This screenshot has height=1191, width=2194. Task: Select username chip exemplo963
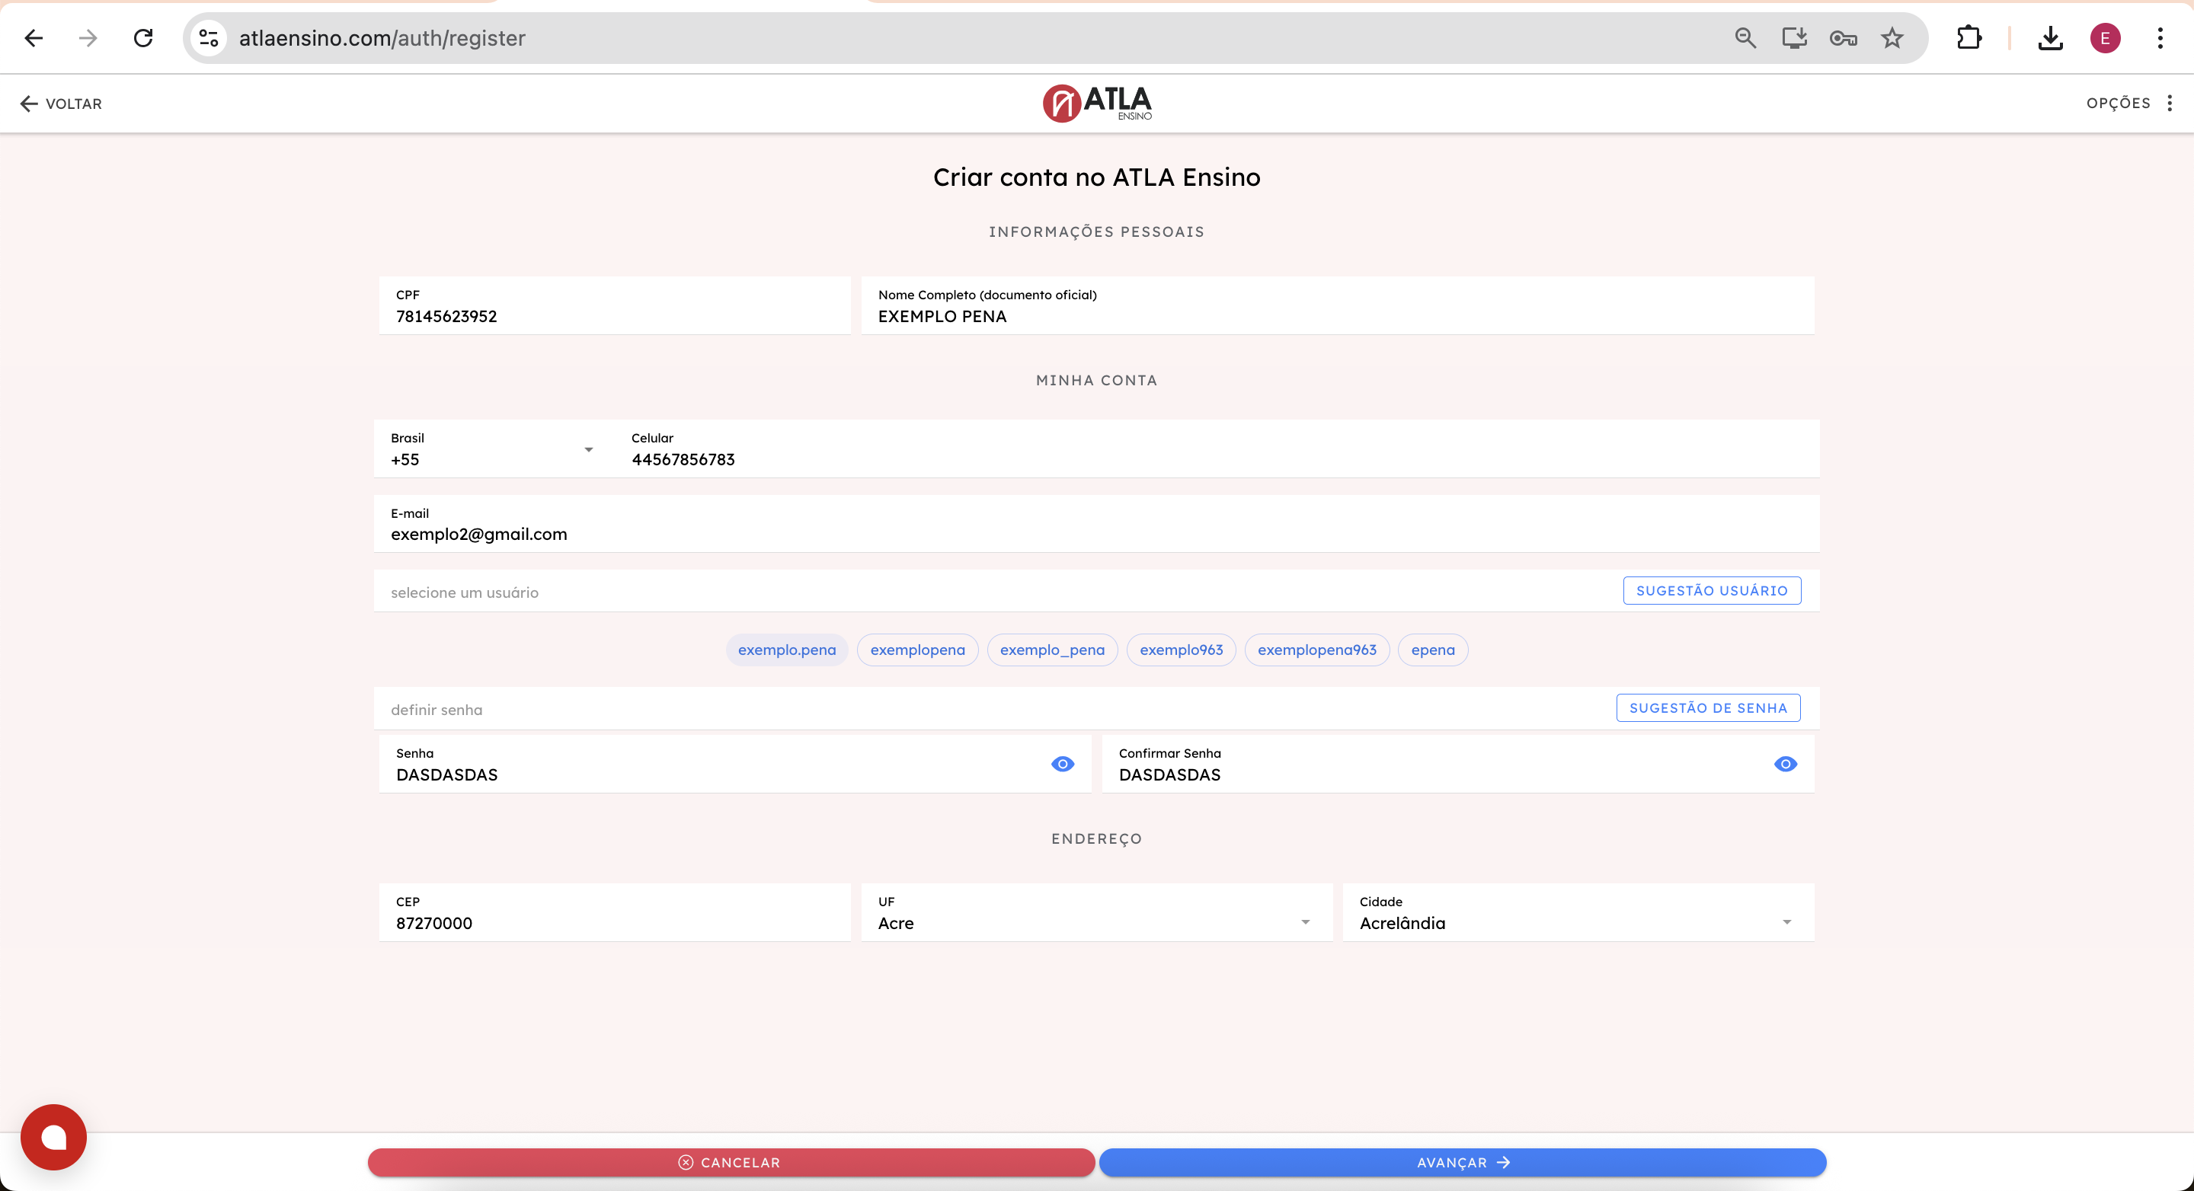tap(1182, 650)
